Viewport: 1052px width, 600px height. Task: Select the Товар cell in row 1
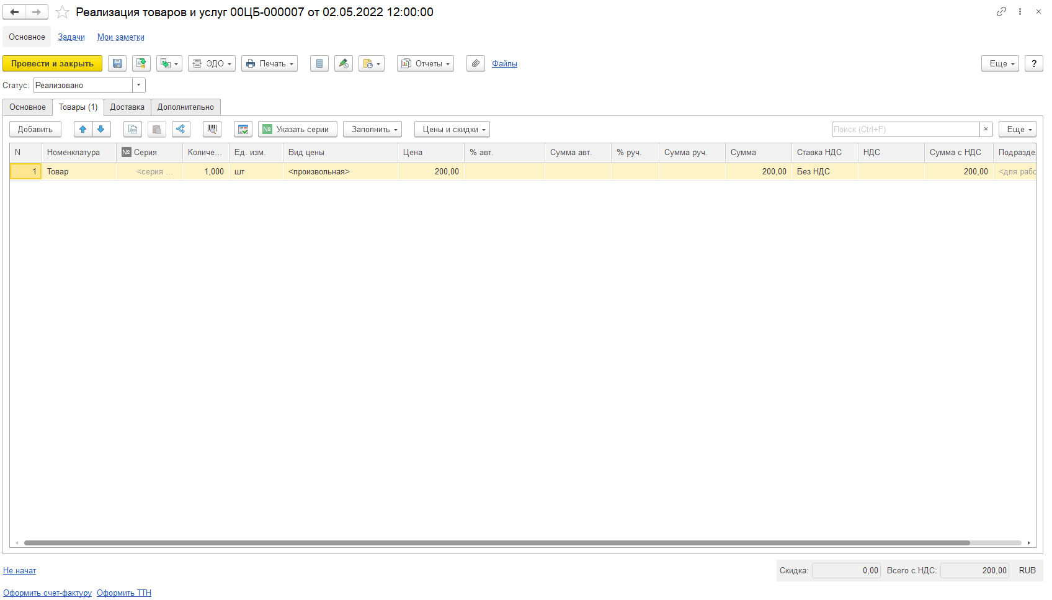click(x=79, y=172)
